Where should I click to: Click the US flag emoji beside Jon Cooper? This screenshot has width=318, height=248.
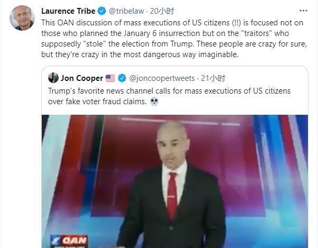point(110,78)
